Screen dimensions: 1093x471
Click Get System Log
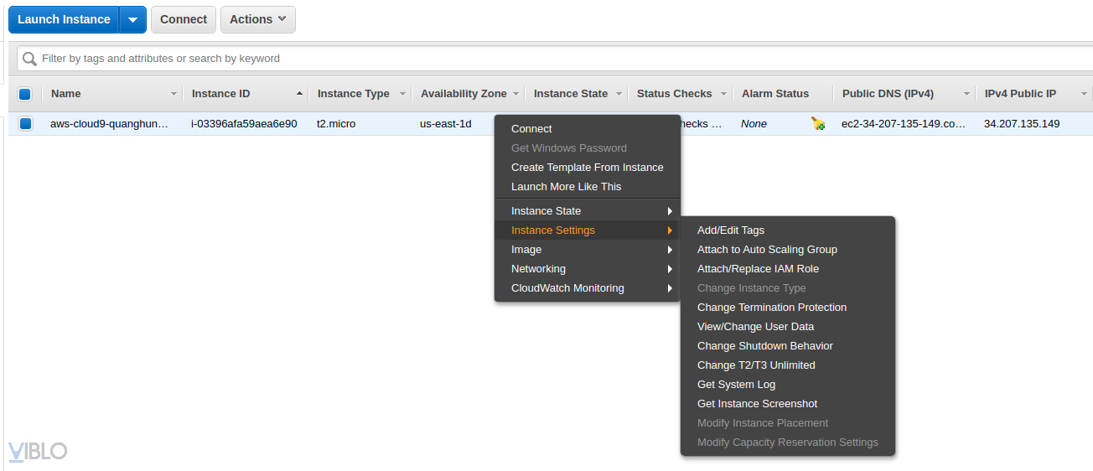736,385
